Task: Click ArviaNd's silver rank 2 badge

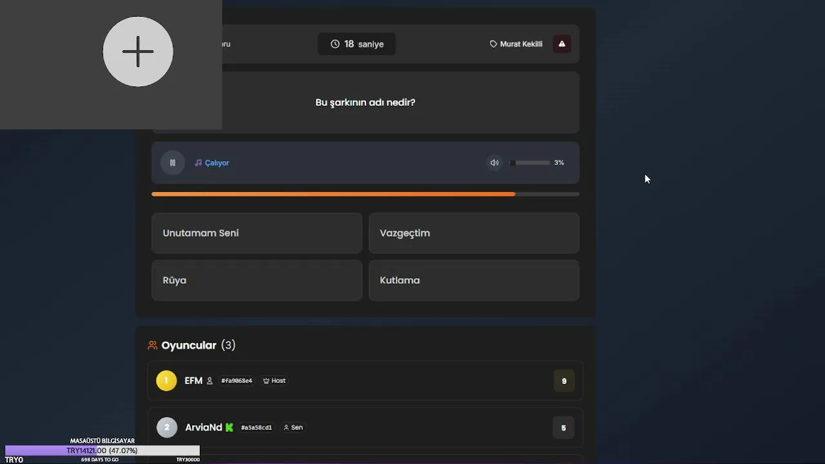Action: click(167, 427)
